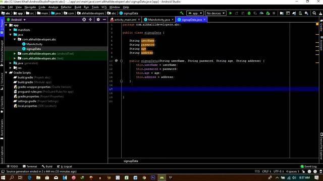Expand com.alkhalildevelopers.abc (androidTest) package
Image resolution: width=323 pixels, height=181 pixels.
(x=15, y=54)
